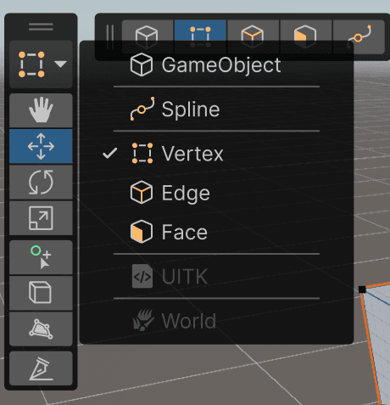This screenshot has height=405, width=390.
Task: Choose Vertex from the context menu
Action: point(216,154)
